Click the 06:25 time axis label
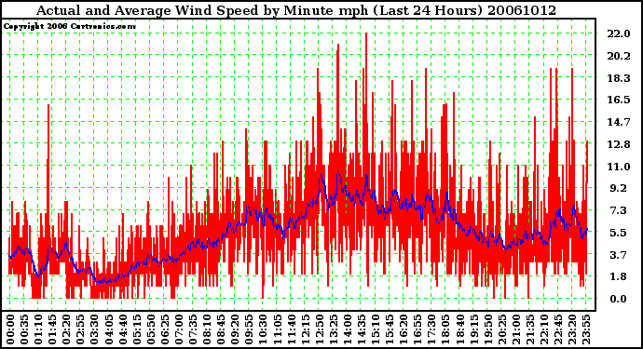 pyautogui.click(x=164, y=329)
